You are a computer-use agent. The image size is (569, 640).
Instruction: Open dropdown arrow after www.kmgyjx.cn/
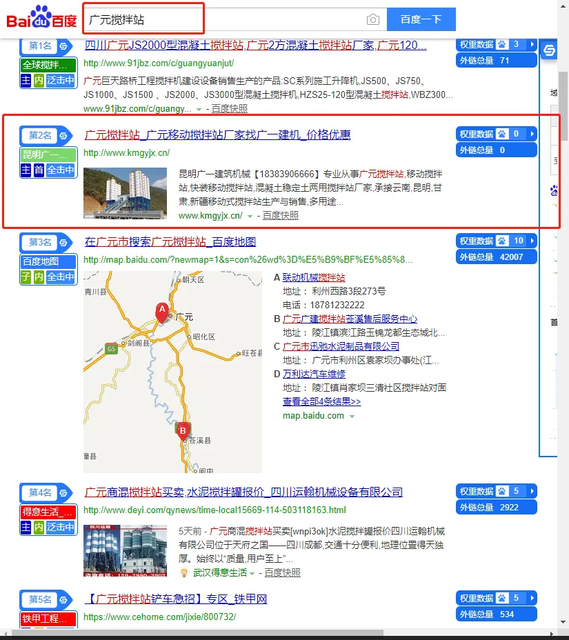pos(250,216)
